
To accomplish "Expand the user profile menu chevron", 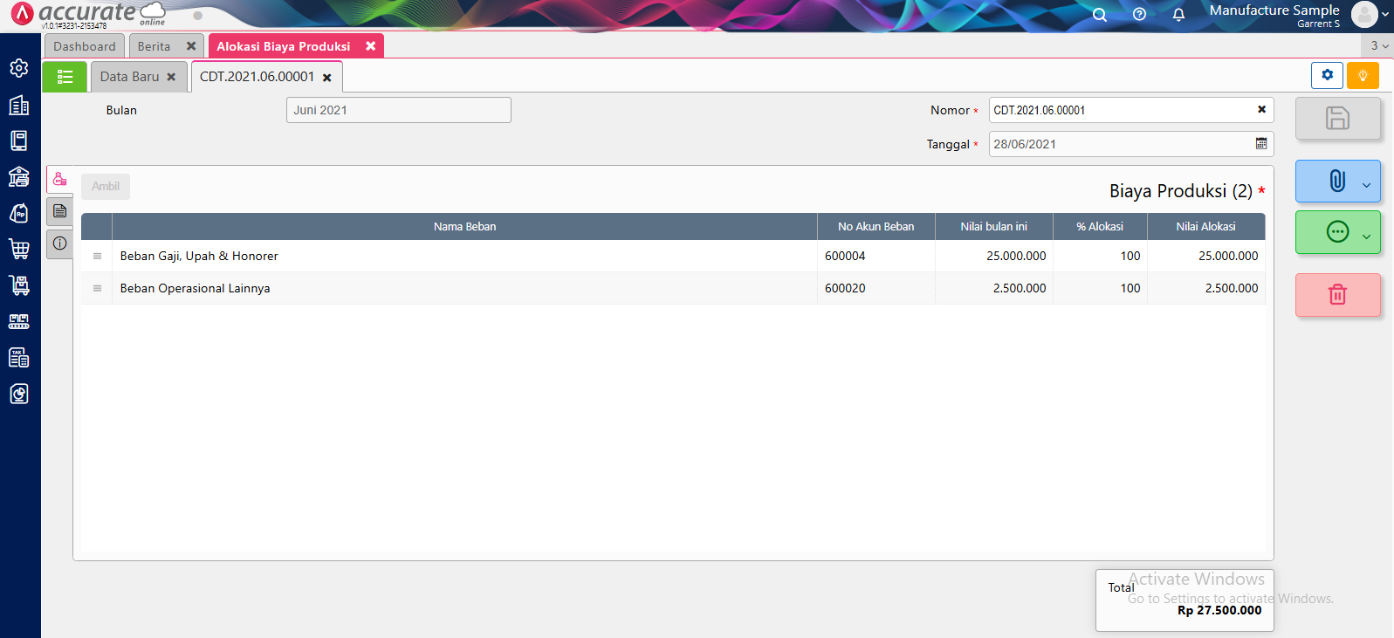I will pos(1385,14).
